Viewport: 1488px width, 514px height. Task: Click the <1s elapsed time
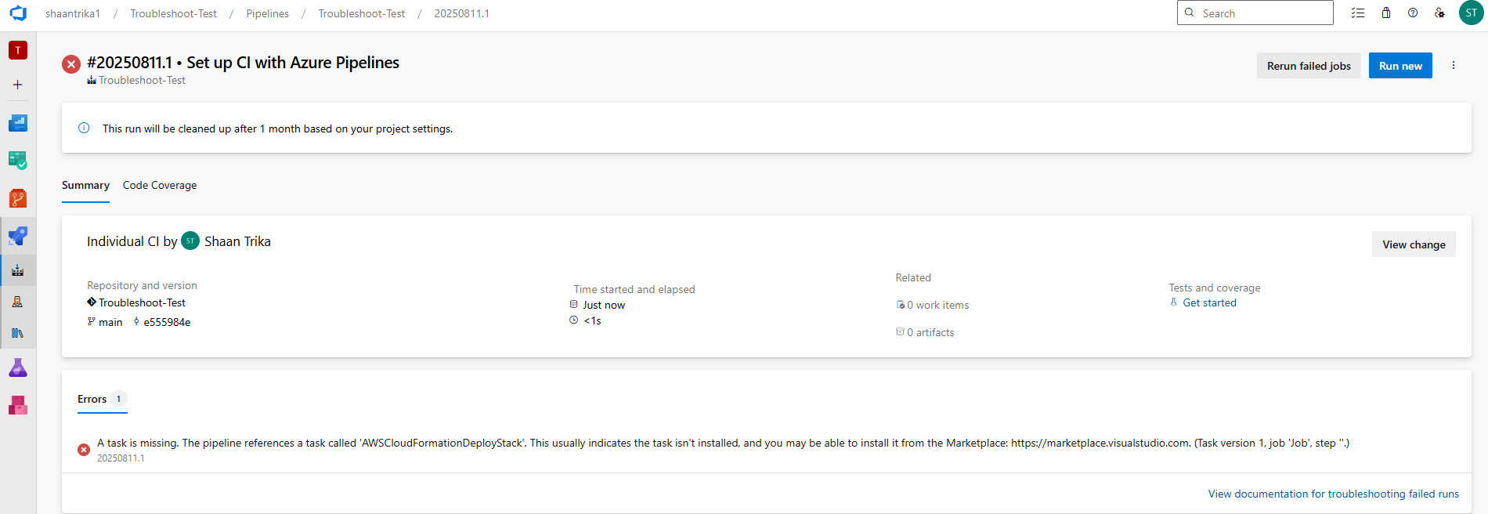[x=593, y=320]
